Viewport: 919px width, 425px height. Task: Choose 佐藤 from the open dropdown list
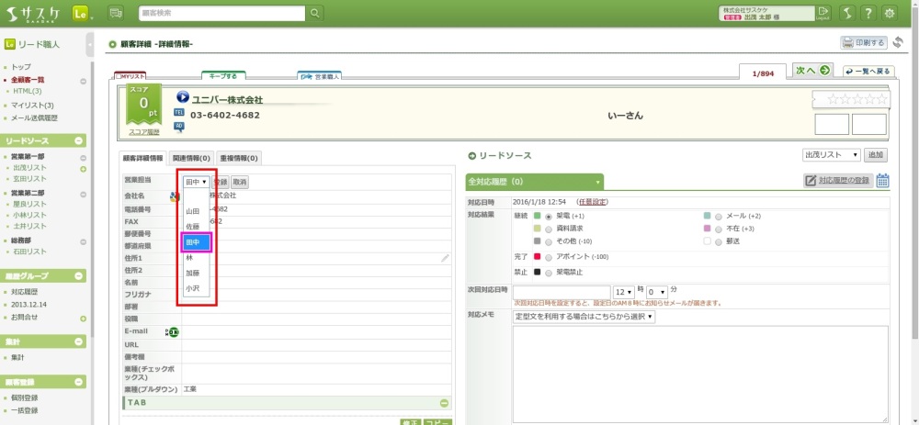193,227
